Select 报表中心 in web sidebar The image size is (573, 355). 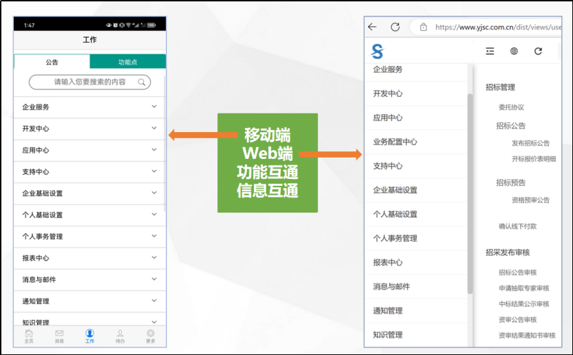coord(388,263)
